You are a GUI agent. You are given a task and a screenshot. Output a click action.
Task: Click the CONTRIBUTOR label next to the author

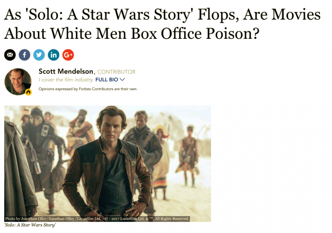tap(116, 72)
